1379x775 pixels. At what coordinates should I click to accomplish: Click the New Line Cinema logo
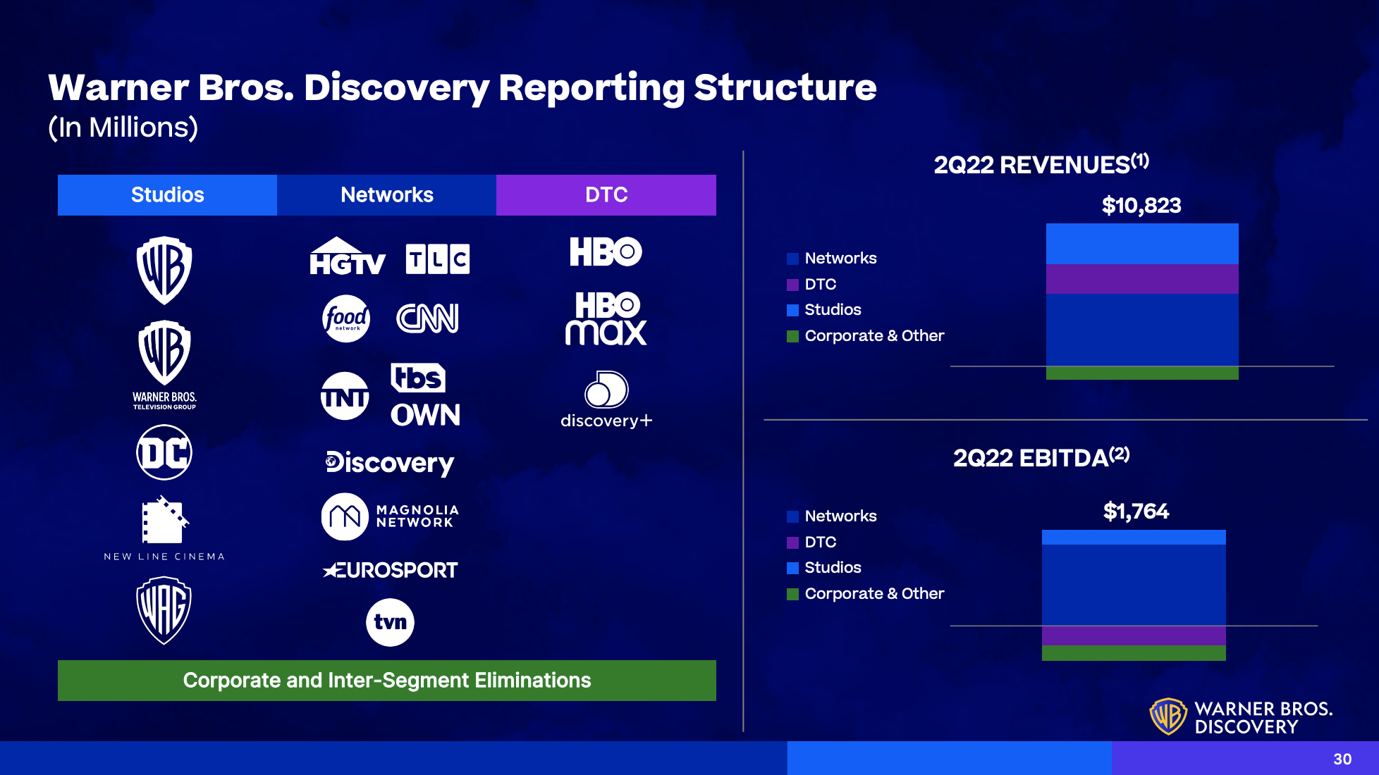(x=164, y=528)
